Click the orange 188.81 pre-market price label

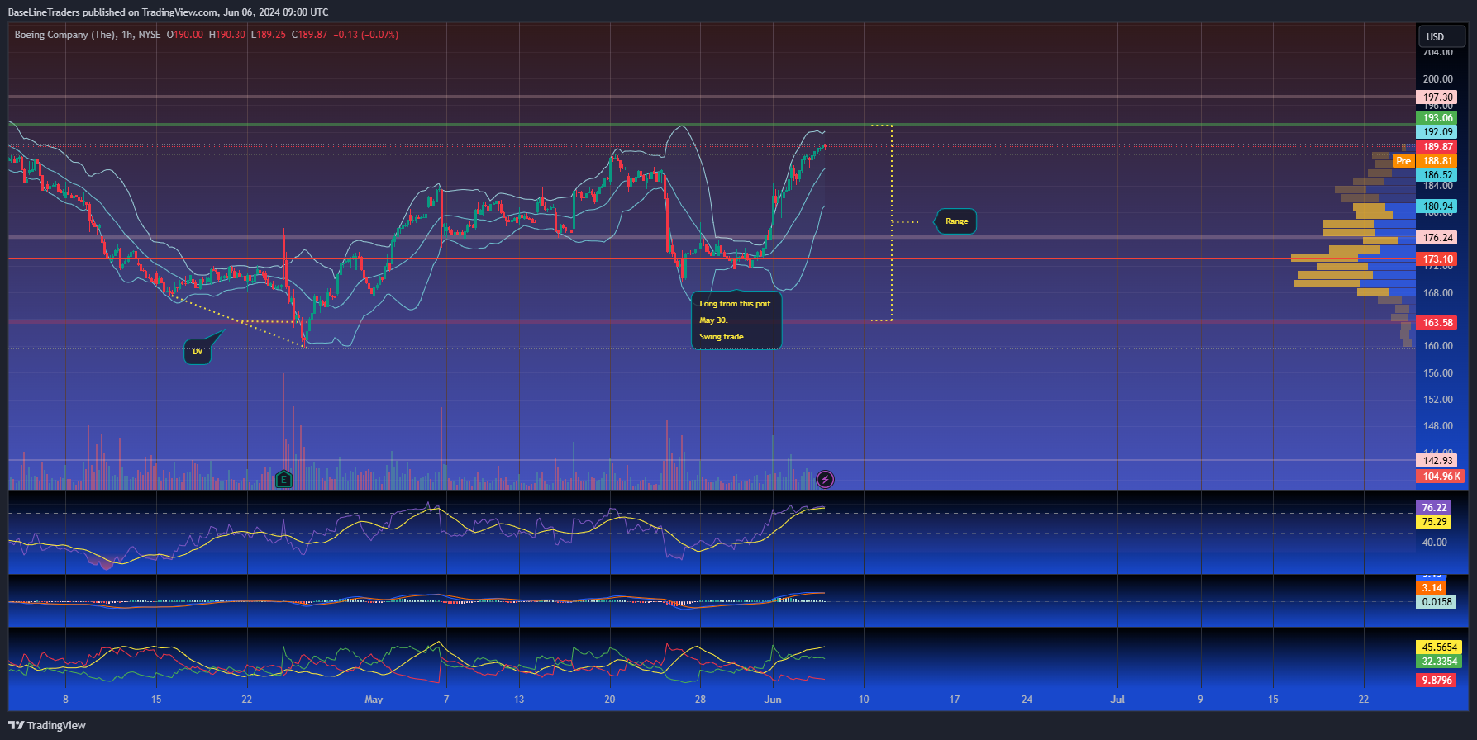(x=1437, y=161)
